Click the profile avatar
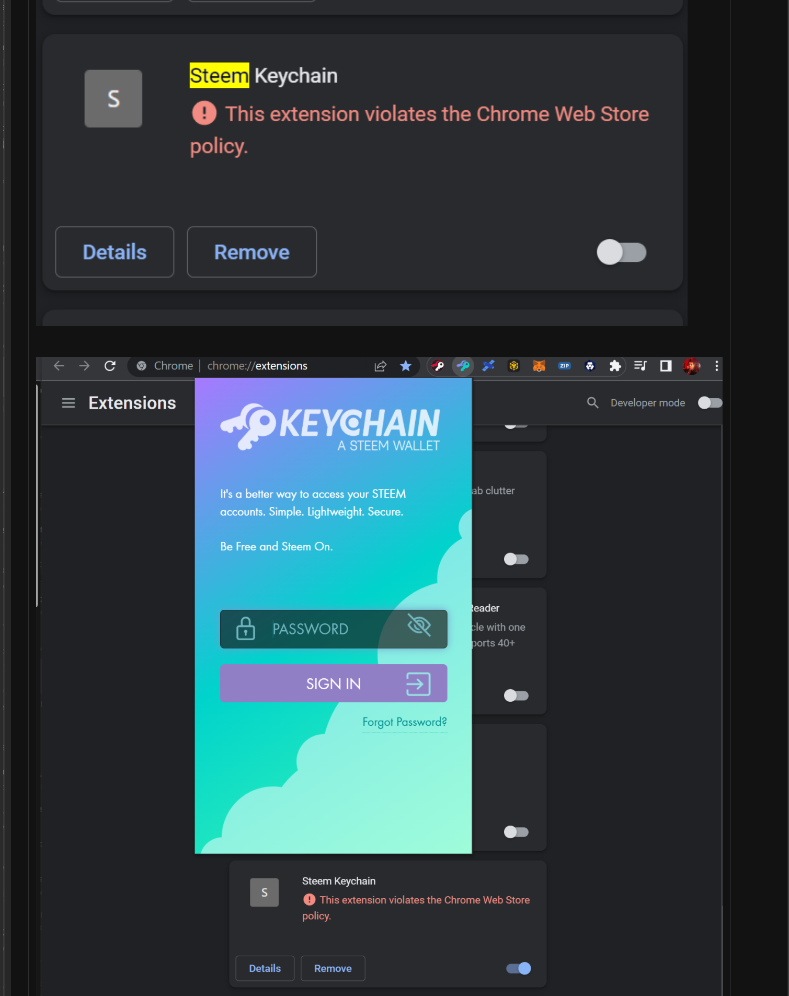 [691, 366]
